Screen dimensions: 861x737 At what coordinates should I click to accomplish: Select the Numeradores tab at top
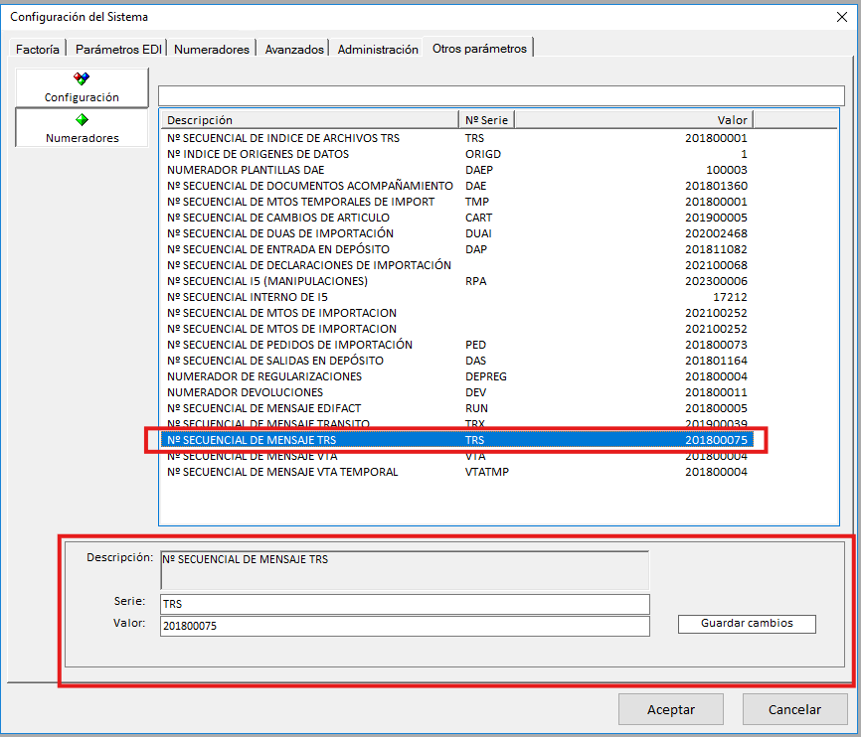pyautogui.click(x=212, y=49)
